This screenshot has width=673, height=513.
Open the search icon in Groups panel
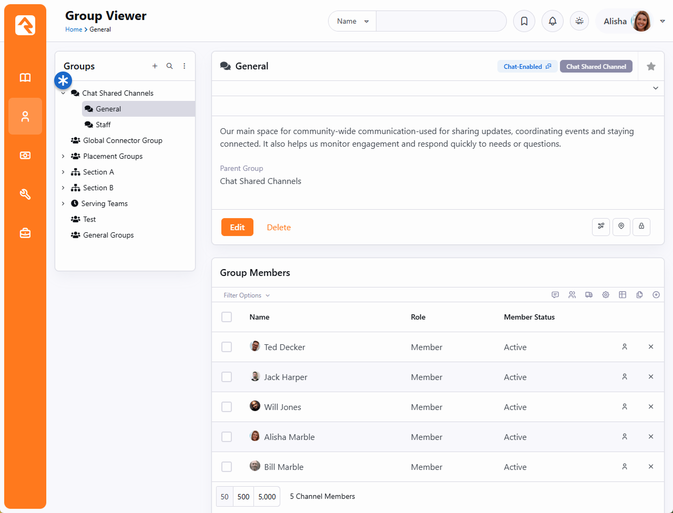coord(169,66)
